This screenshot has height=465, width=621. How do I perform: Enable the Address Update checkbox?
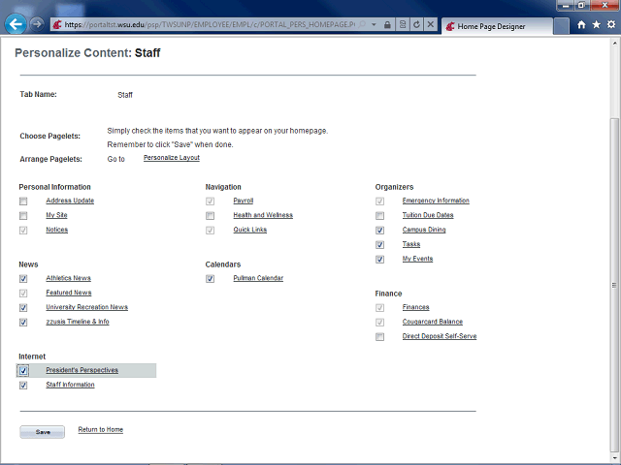pos(23,201)
